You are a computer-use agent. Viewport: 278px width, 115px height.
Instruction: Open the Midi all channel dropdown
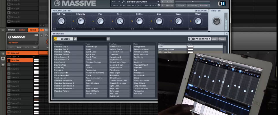coord(131,5)
